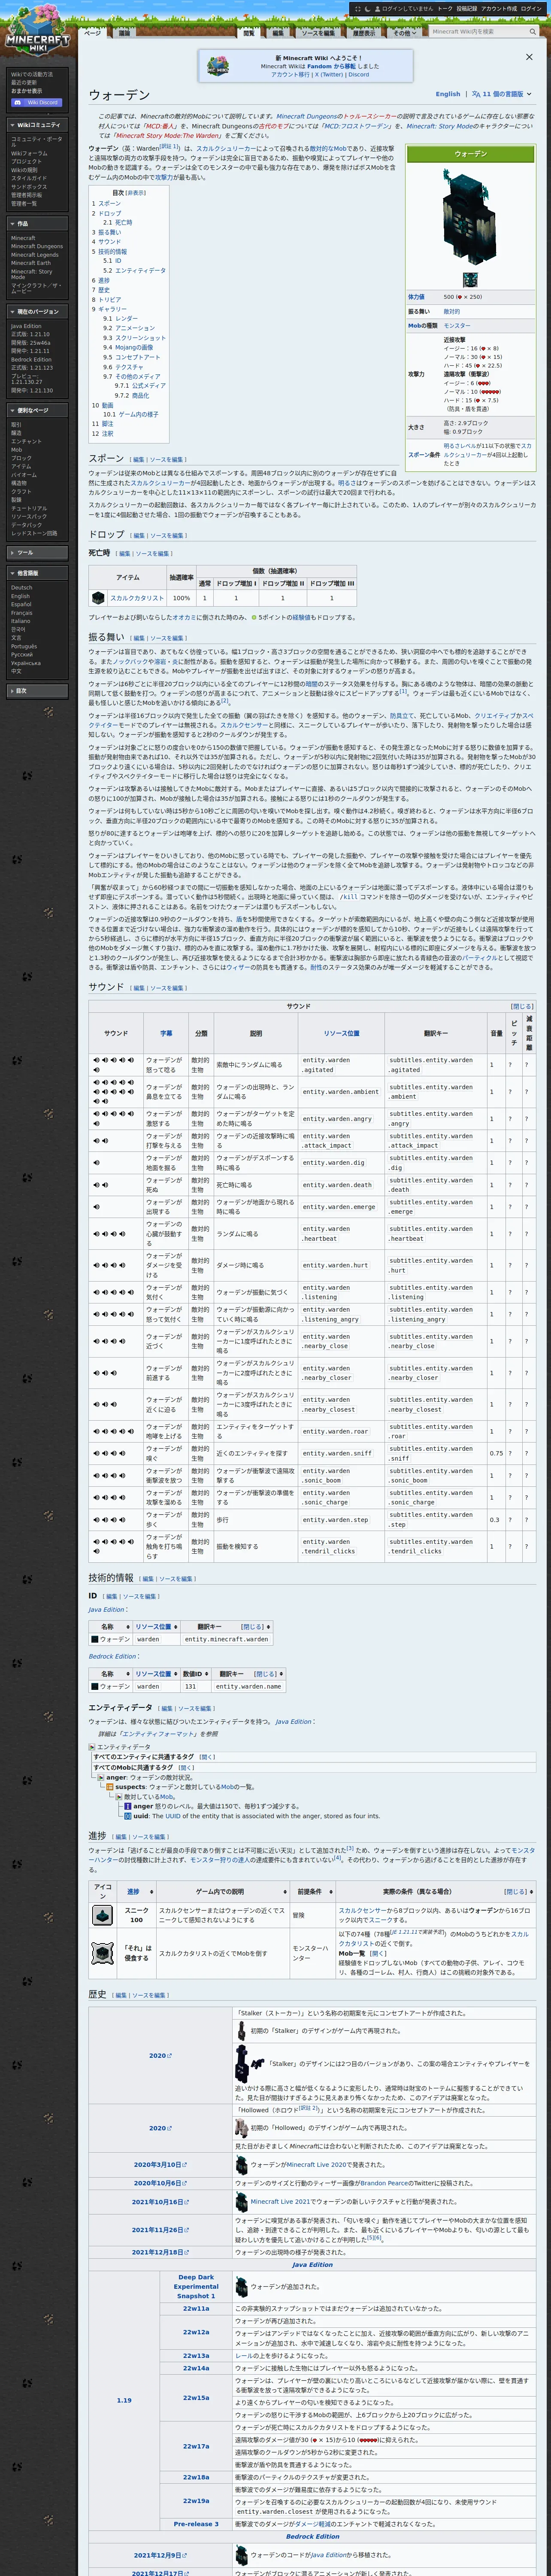Play sound of ウォーデンが地面を掘る row
The image size is (551, 2576).
(x=97, y=1162)
